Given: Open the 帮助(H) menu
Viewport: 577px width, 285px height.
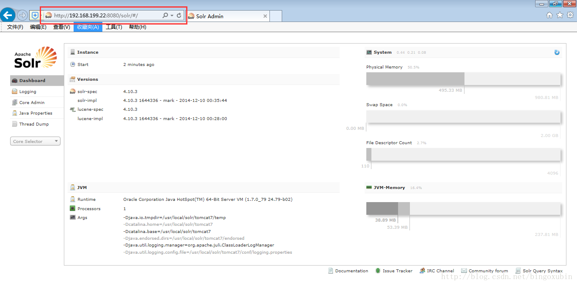Looking at the screenshot, I should point(137,27).
